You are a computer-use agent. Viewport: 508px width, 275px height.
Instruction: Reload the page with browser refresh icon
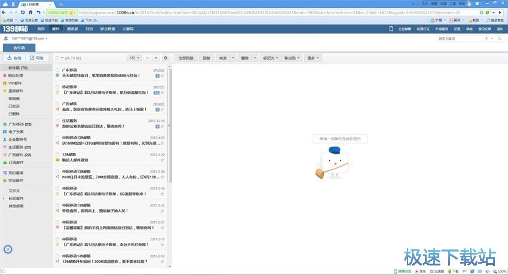click(22, 13)
